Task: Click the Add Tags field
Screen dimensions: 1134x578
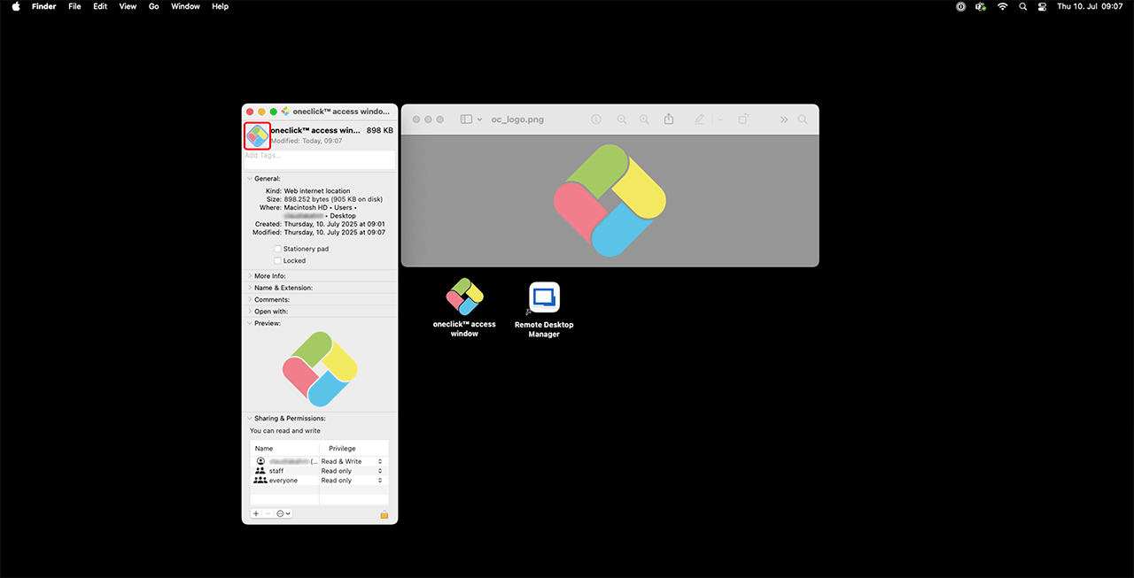Action: [x=319, y=157]
